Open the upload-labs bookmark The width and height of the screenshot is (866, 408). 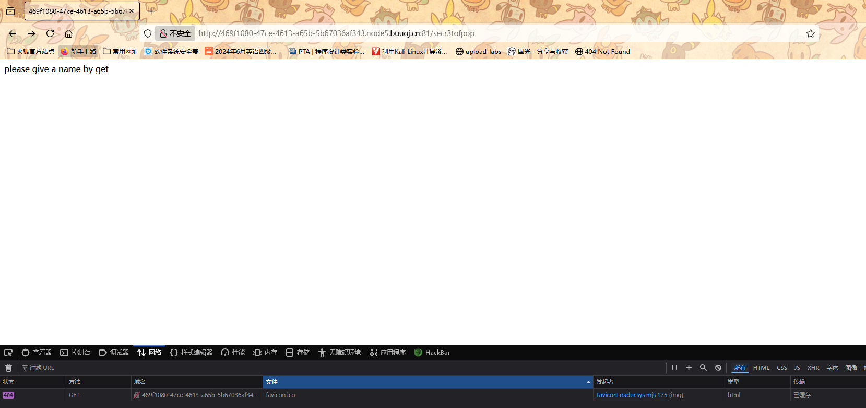[x=479, y=51]
